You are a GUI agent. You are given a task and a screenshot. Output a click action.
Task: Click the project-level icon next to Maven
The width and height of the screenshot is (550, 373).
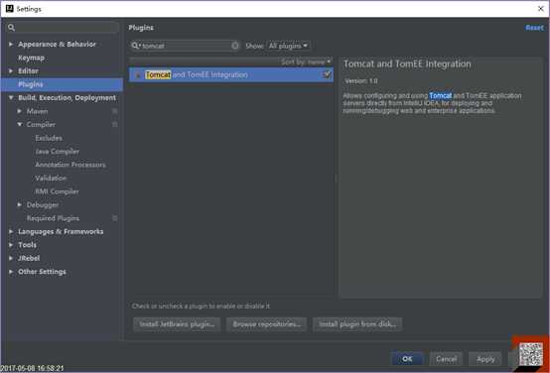pyautogui.click(x=115, y=111)
